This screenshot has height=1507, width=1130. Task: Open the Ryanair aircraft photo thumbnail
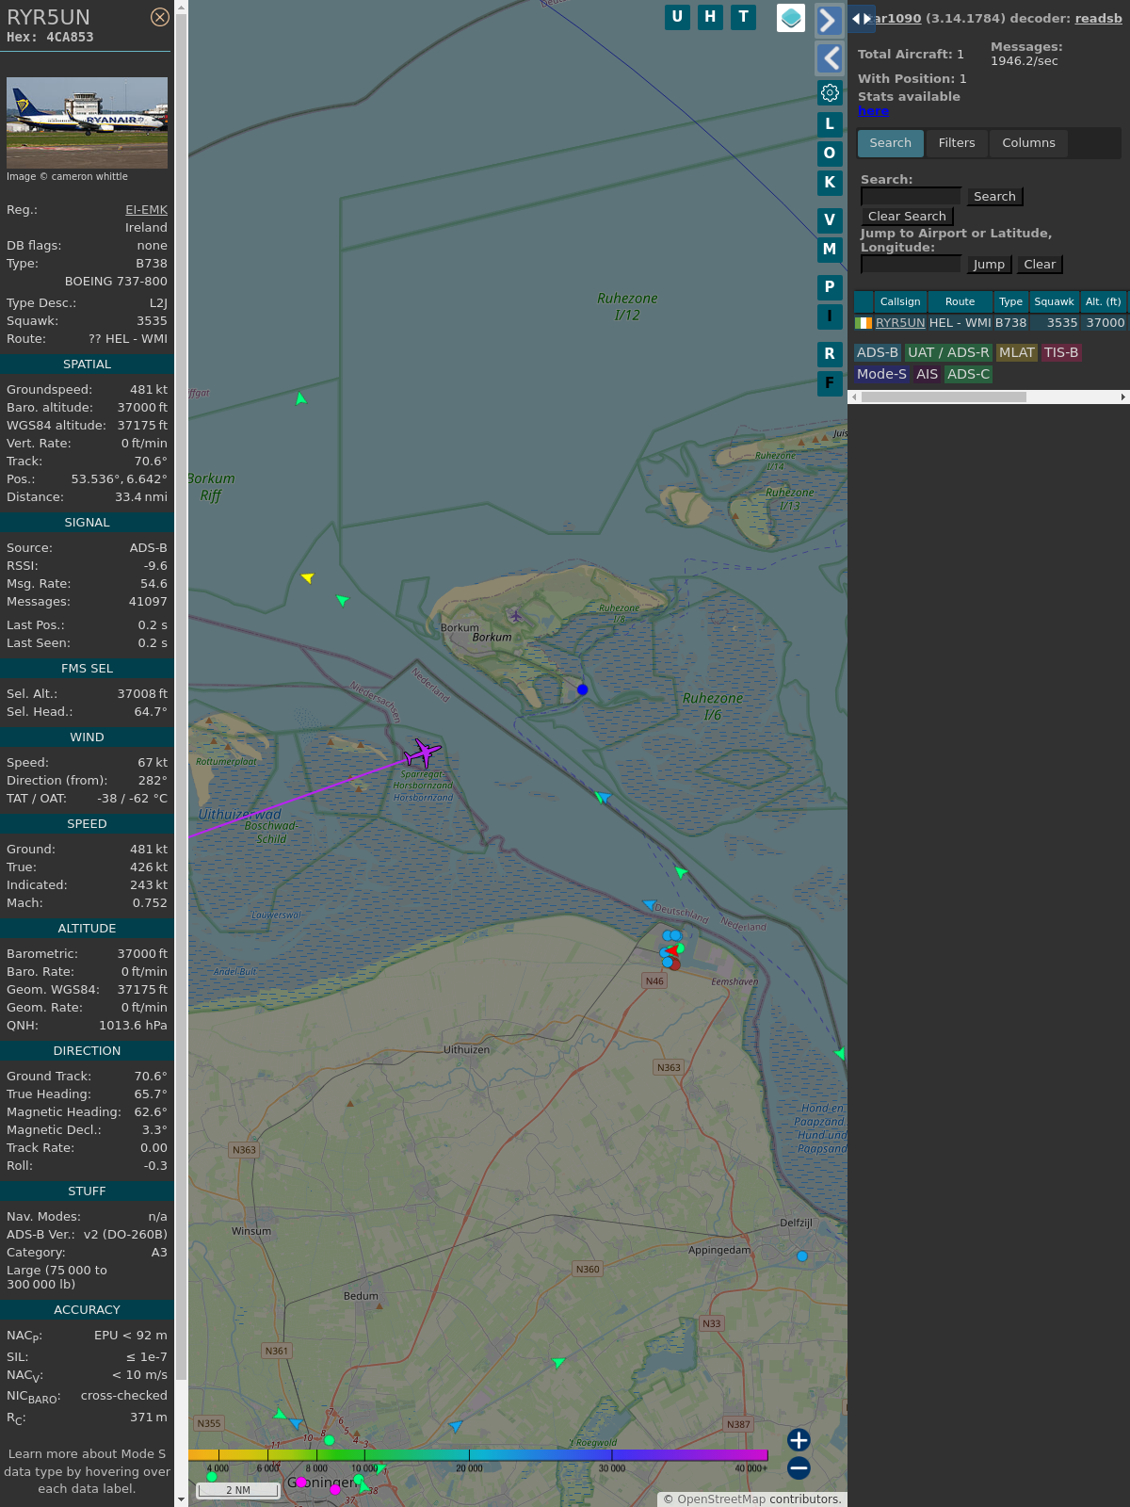click(87, 123)
